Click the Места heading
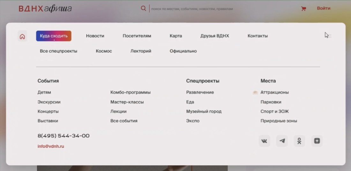 268,81
